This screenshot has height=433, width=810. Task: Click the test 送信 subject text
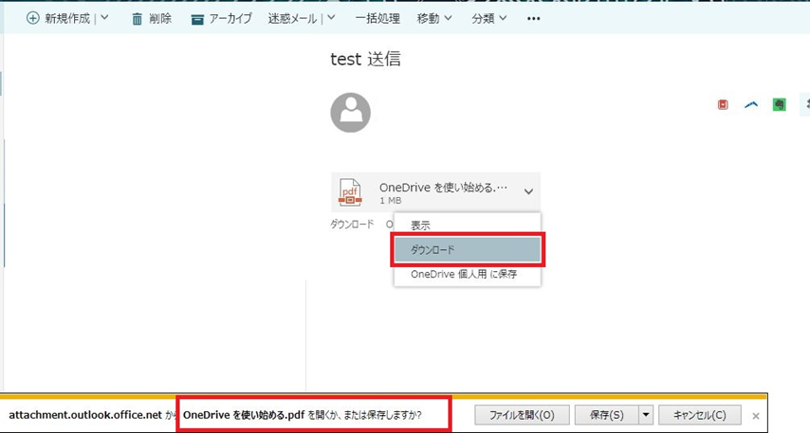tap(365, 59)
